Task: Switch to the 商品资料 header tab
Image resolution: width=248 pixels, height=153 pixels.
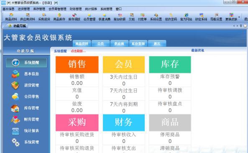Action: [x=82, y=43]
